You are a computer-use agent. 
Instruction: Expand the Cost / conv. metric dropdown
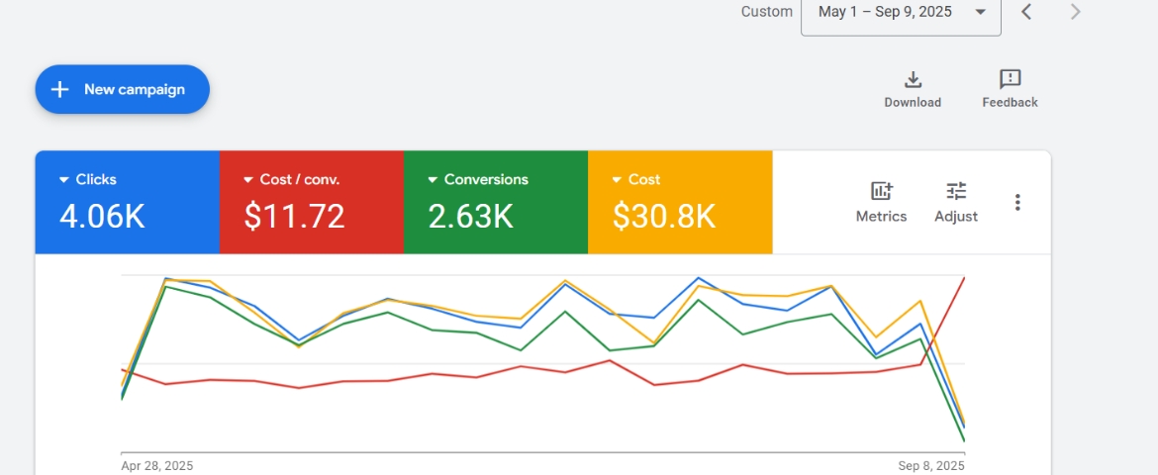[x=248, y=180]
